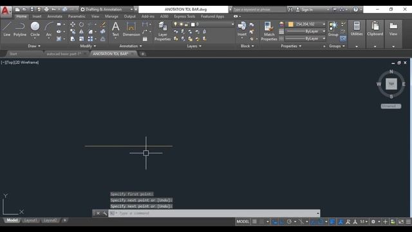412x232 pixels.
Task: Select the Copy tool in Modify
Action: click(x=73, y=32)
